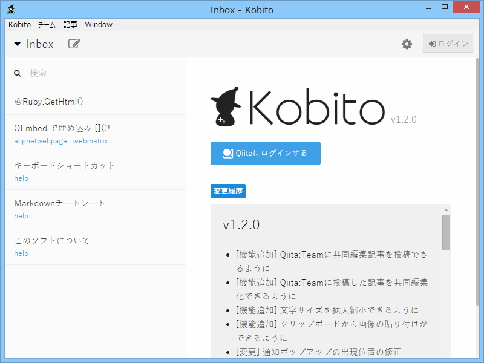The height and width of the screenshot is (363, 484).
Task: Open the Kobito menu
Action: click(x=19, y=25)
